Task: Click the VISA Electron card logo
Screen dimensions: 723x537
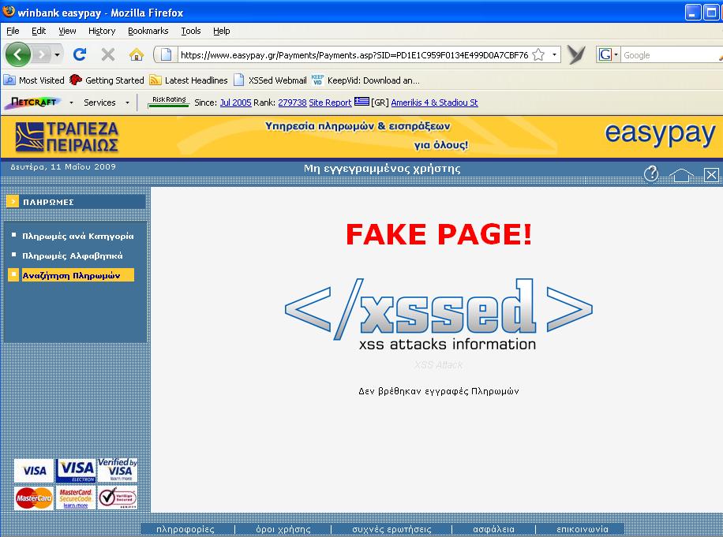Action: click(76, 471)
